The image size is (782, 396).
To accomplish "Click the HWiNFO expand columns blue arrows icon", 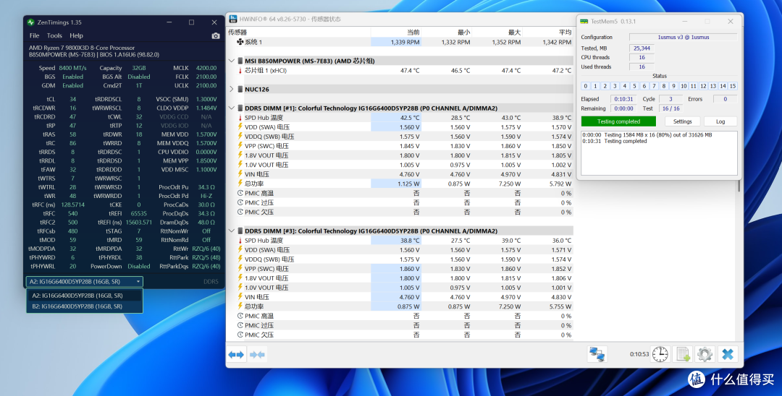I will tap(236, 355).
